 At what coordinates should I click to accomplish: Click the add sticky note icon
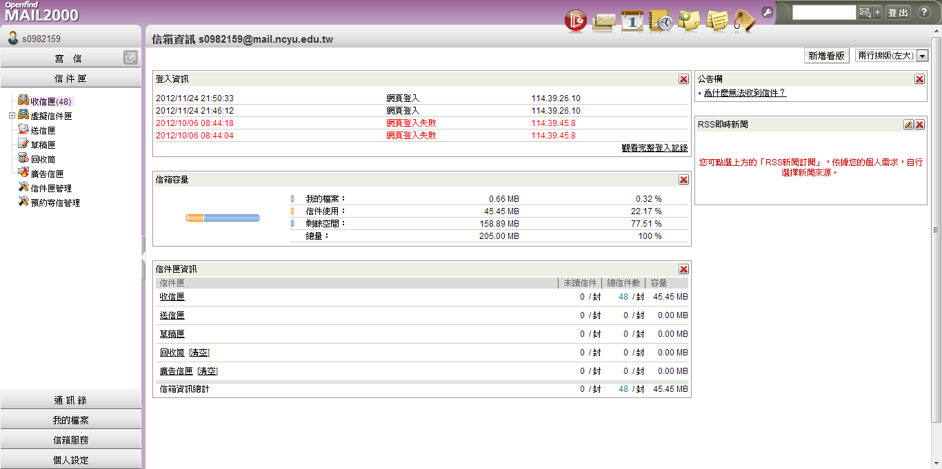pos(689,21)
